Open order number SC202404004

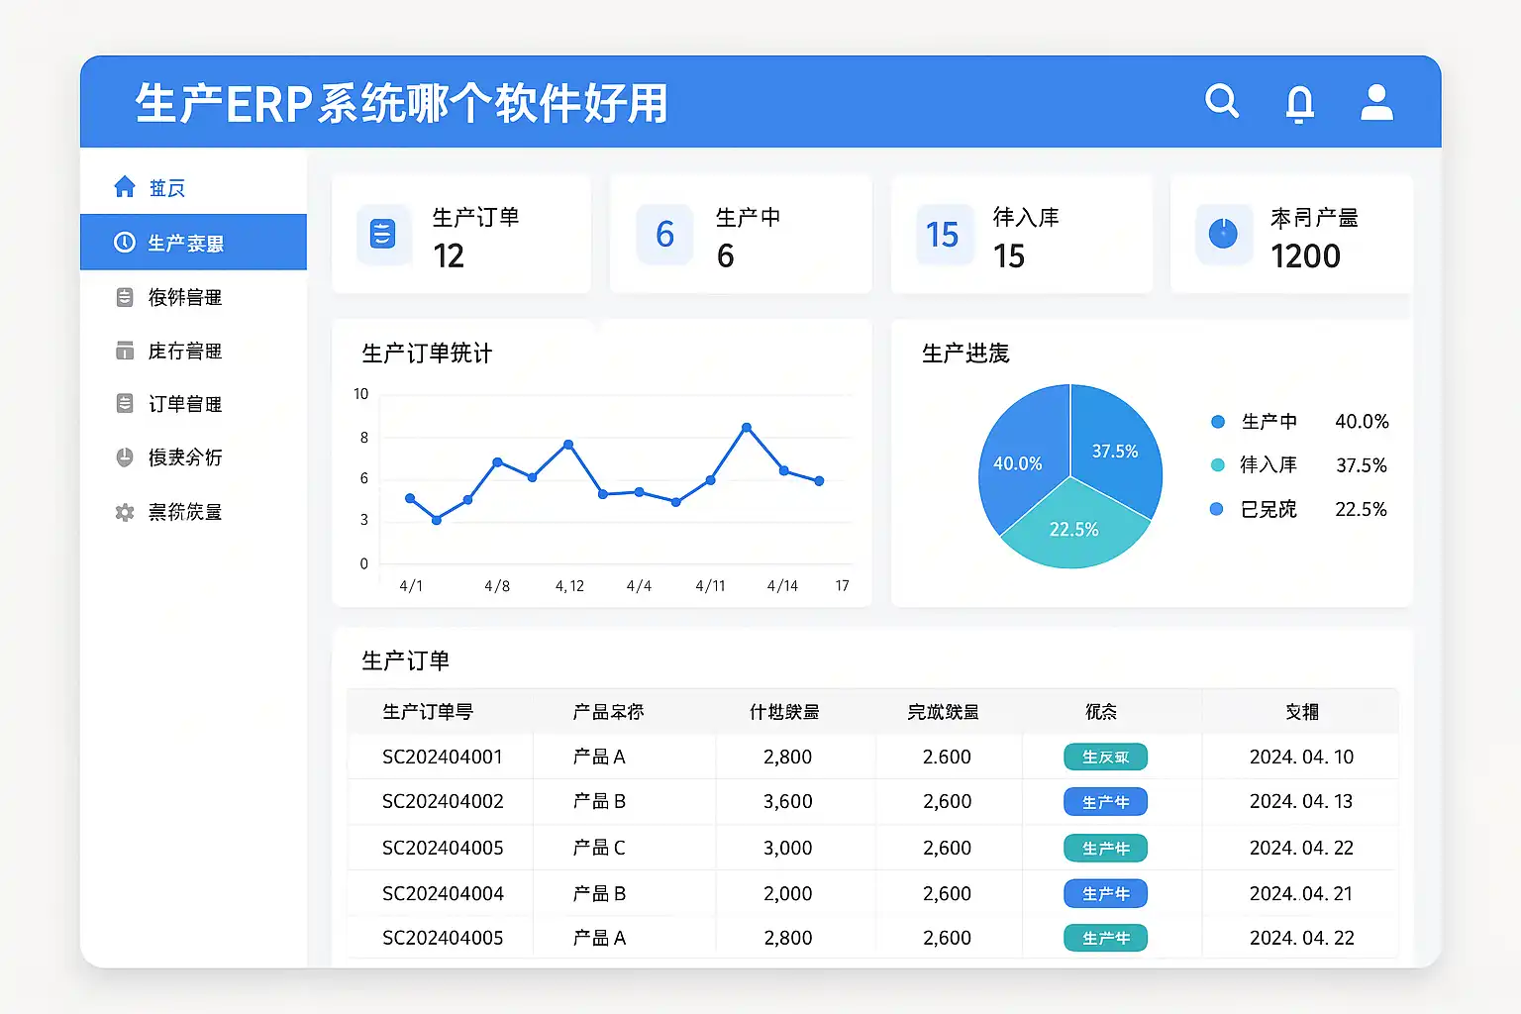[443, 893]
